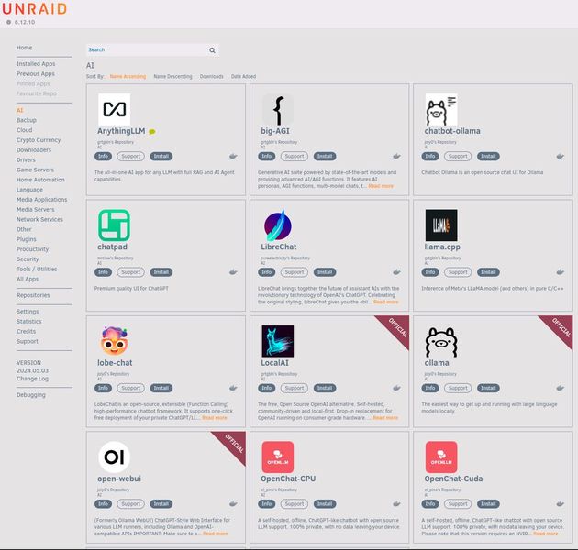This screenshot has width=578, height=550.
Task: Open Repositories in sidebar
Action: pyautogui.click(x=33, y=295)
